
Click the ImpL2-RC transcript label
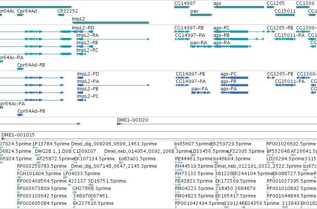(87, 50)
